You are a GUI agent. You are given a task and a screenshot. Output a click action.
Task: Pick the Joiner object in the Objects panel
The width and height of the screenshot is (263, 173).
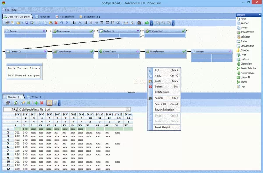coord(242,82)
